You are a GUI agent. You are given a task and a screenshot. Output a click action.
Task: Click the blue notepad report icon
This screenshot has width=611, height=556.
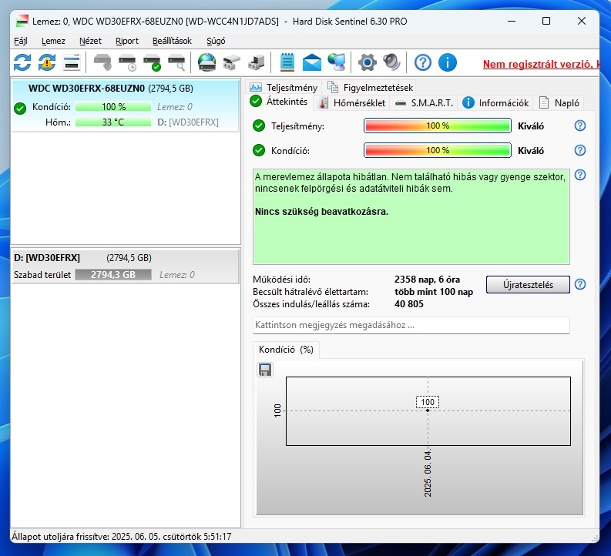287,62
